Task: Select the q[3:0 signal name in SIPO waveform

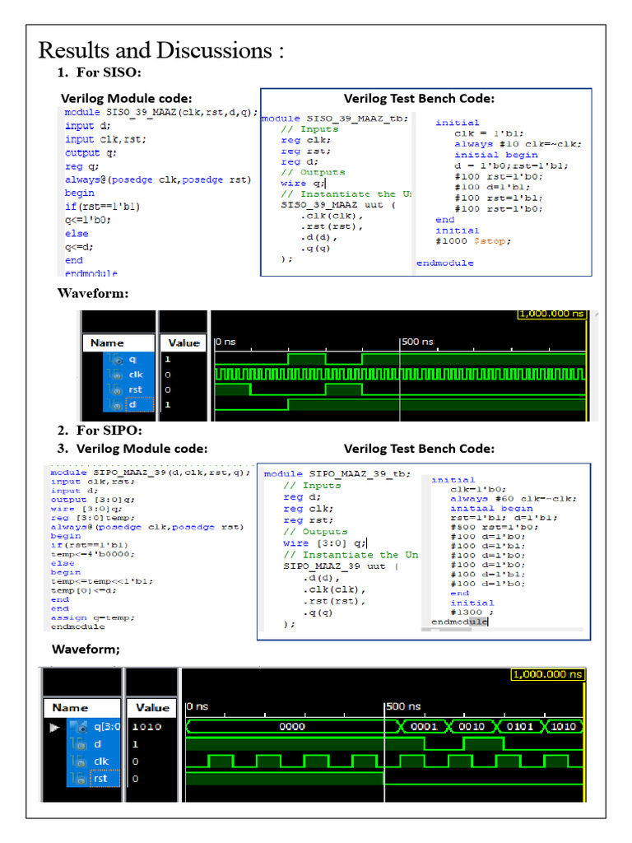Action: (106, 727)
